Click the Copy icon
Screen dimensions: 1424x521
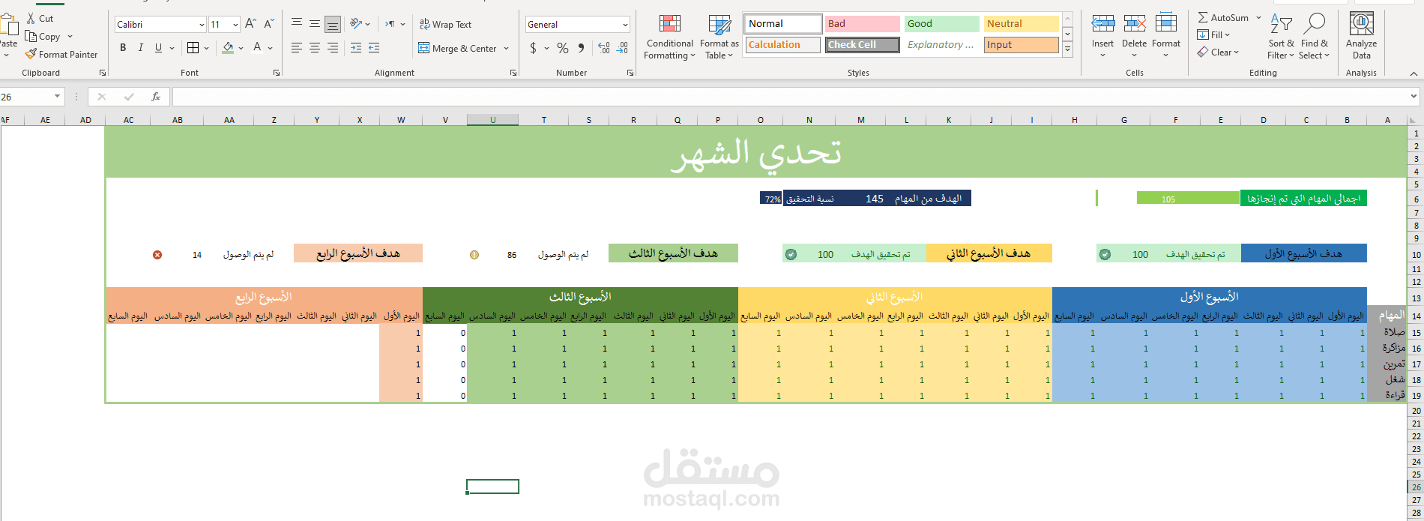(31, 36)
